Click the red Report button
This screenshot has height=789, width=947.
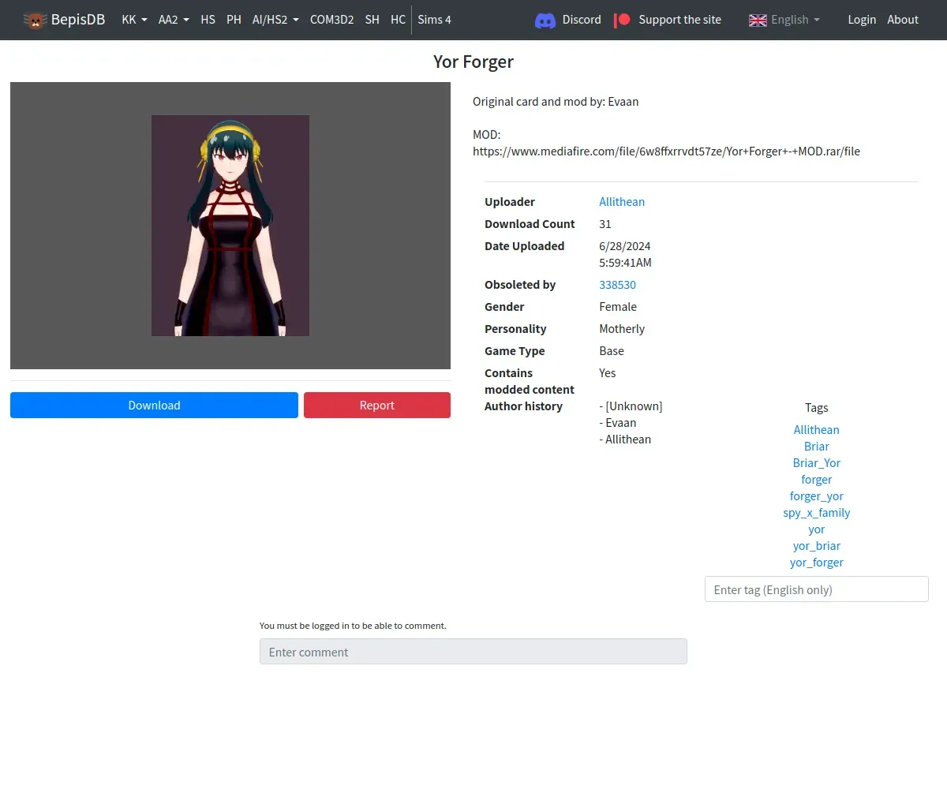[377, 406]
